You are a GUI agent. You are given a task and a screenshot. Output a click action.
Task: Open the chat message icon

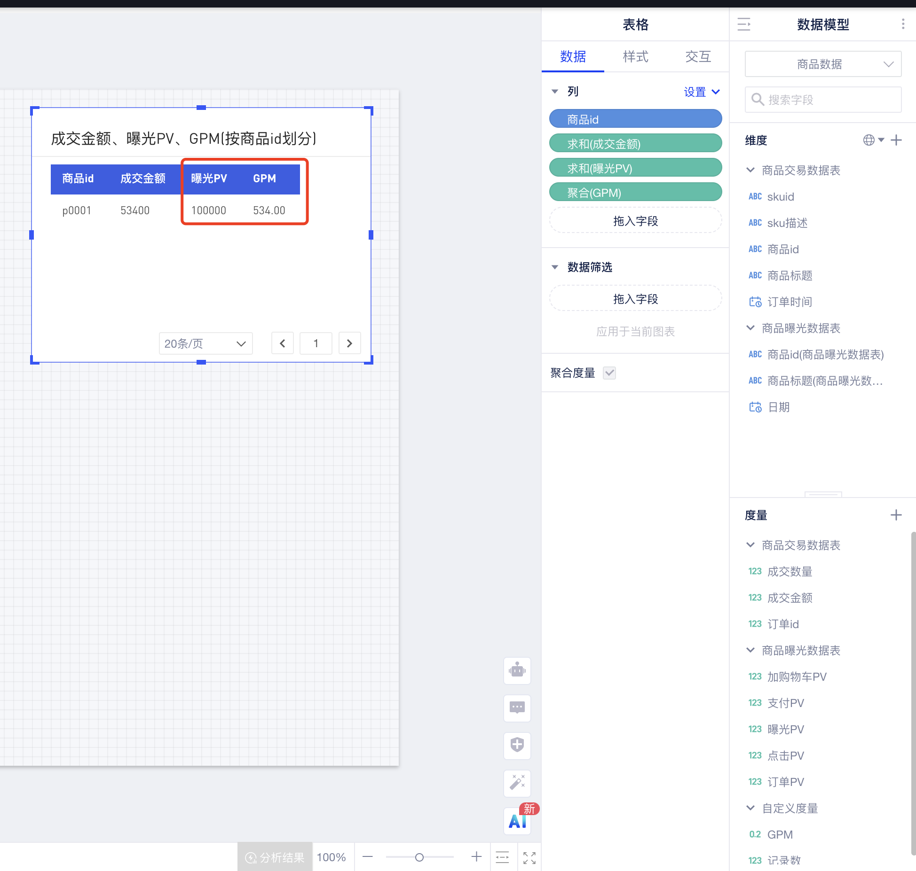tap(517, 708)
